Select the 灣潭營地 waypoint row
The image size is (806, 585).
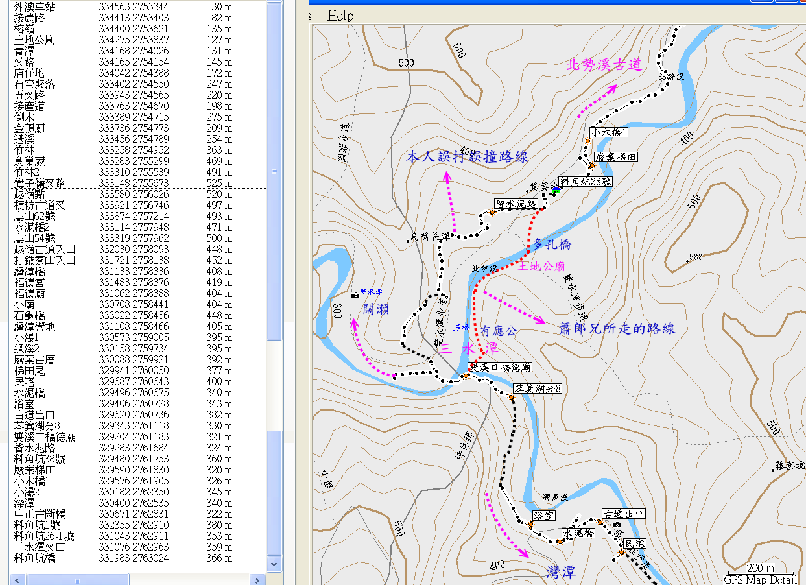(x=35, y=327)
